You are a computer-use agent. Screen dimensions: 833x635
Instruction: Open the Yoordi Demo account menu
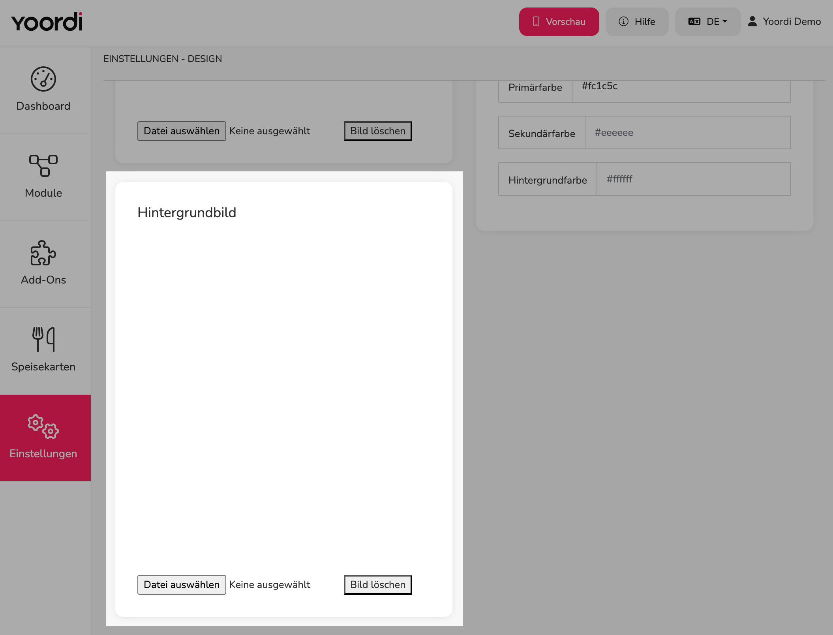pyautogui.click(x=784, y=21)
